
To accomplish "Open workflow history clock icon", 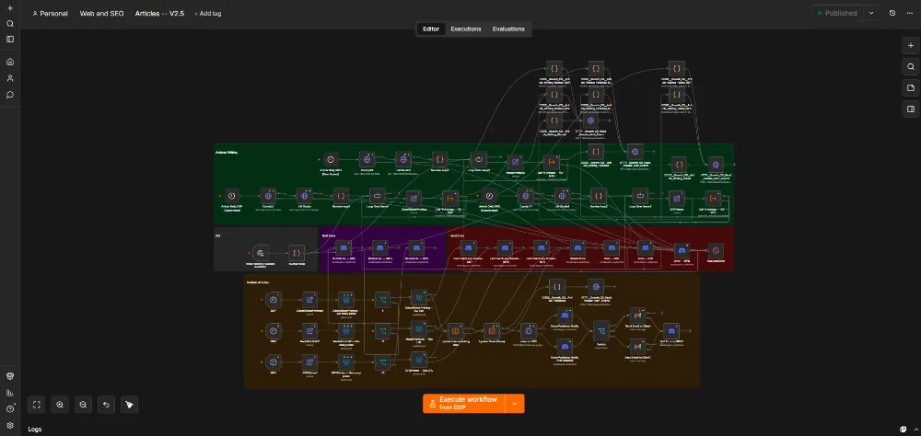I will (892, 13).
